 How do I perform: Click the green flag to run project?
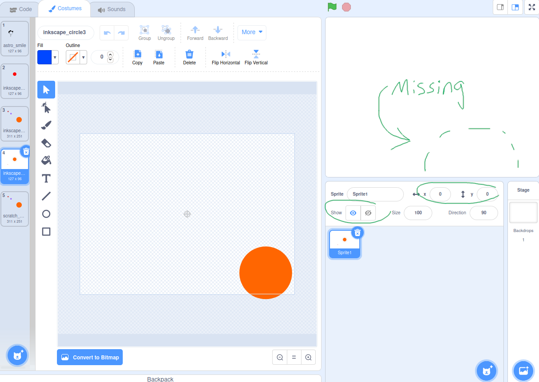pyautogui.click(x=332, y=7)
